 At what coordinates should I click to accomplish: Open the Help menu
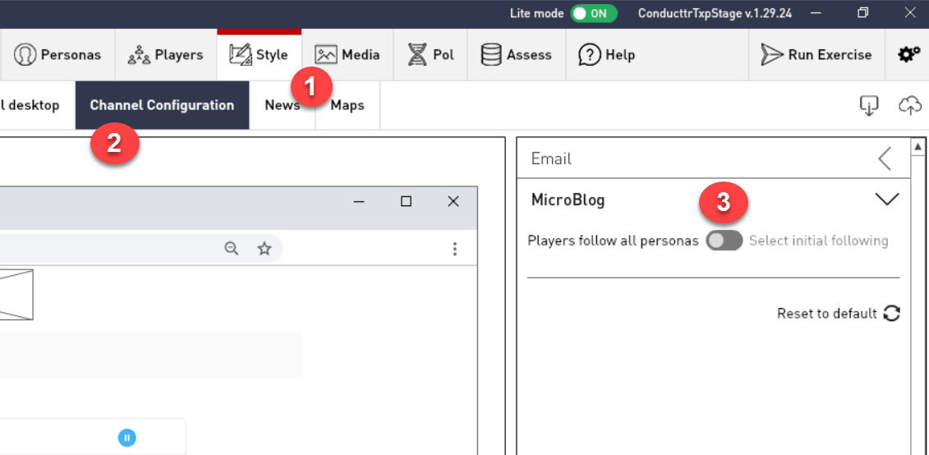[607, 55]
